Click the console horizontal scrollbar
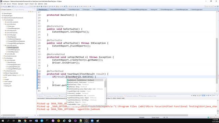Viewport: 219px width, 123px height. [113, 115]
